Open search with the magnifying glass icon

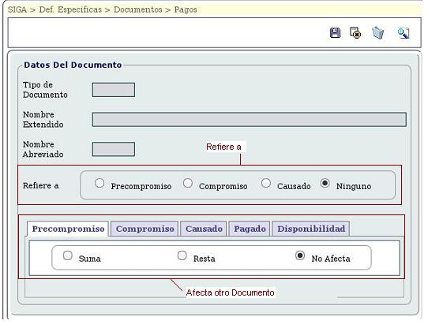[x=404, y=33]
